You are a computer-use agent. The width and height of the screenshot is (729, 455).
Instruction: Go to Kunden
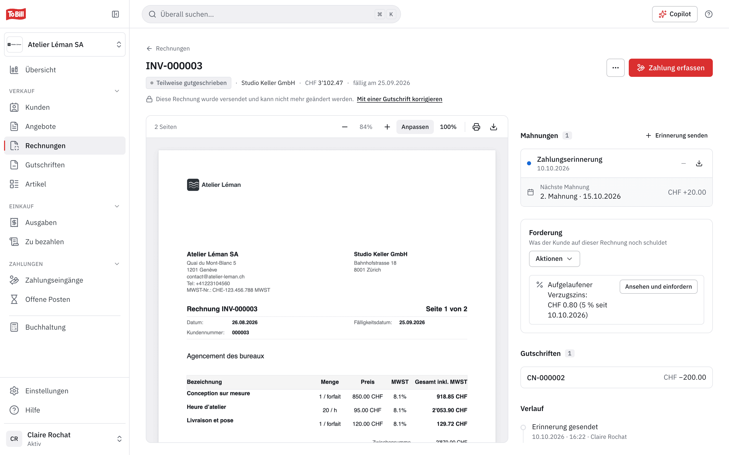click(65, 107)
